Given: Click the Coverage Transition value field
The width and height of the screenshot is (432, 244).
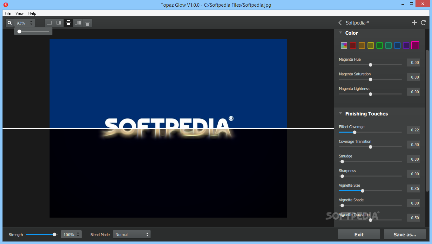Looking at the screenshot, I should [x=414, y=145].
